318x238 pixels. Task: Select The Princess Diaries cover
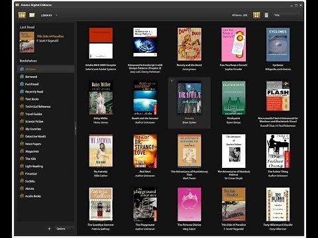click(x=189, y=204)
